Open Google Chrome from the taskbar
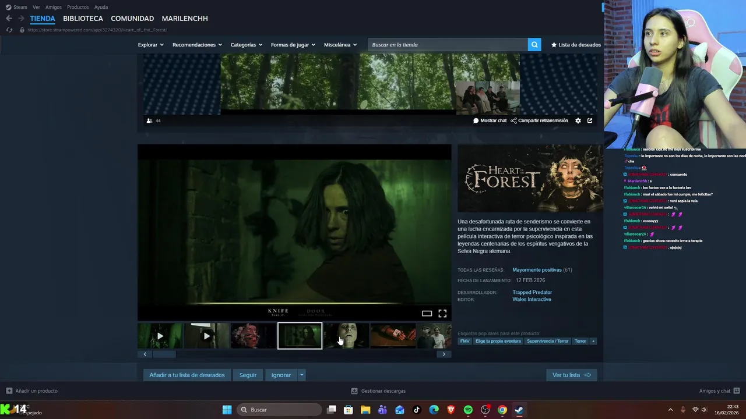The height and width of the screenshot is (419, 746). (502, 410)
